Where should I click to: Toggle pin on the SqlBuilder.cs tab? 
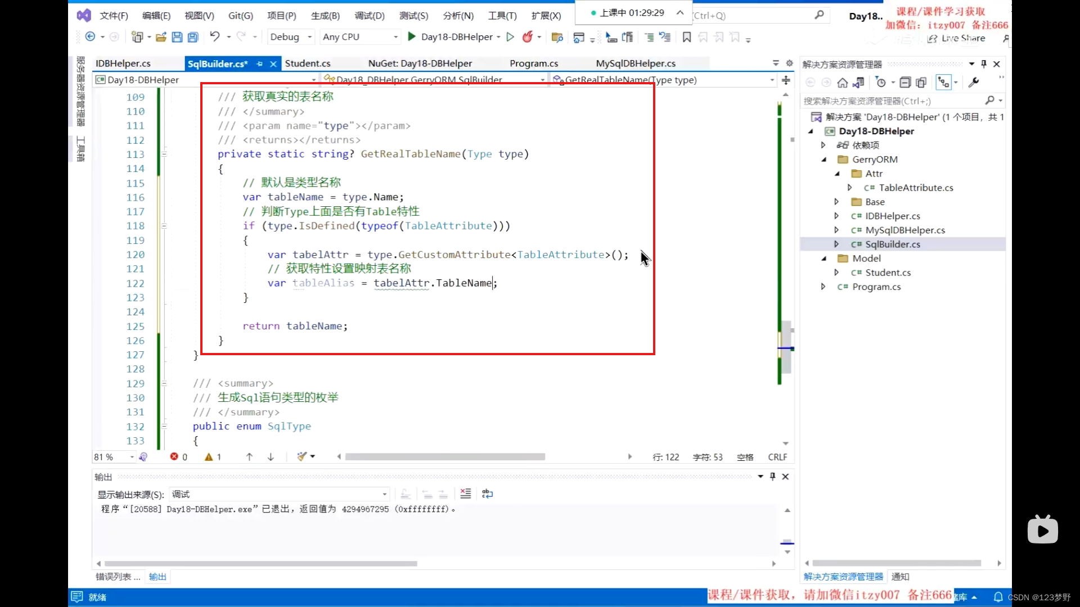259,64
